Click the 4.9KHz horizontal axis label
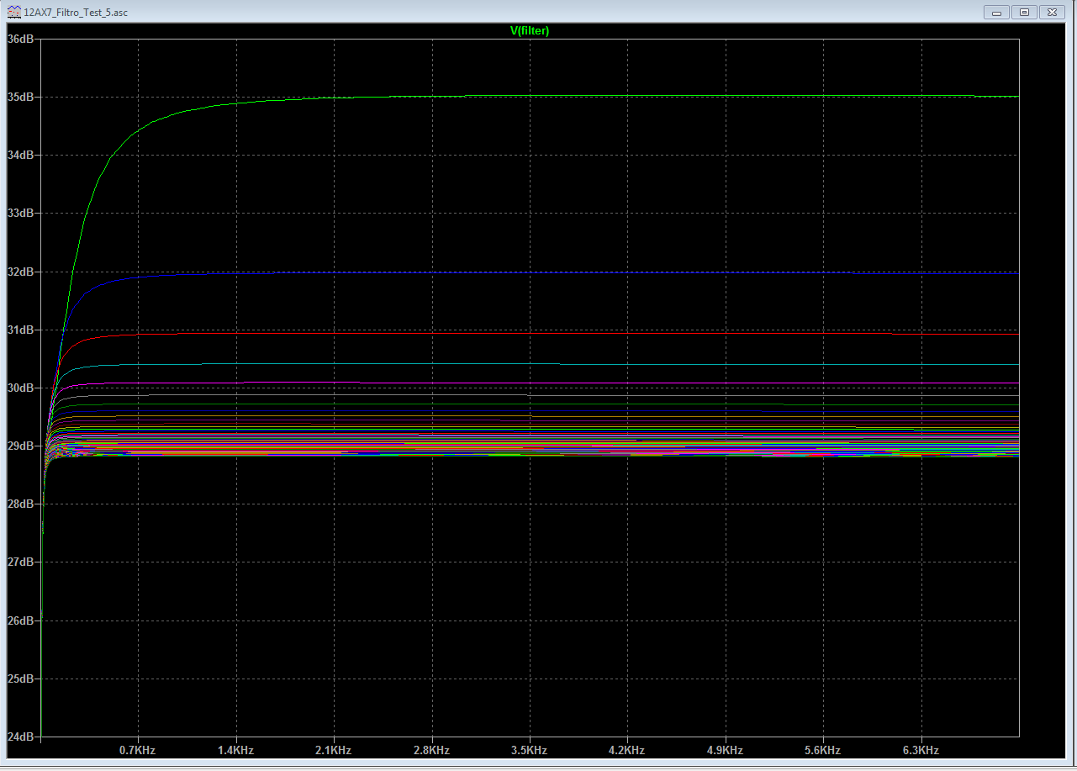Image resolution: width=1077 pixels, height=771 pixels. (725, 750)
